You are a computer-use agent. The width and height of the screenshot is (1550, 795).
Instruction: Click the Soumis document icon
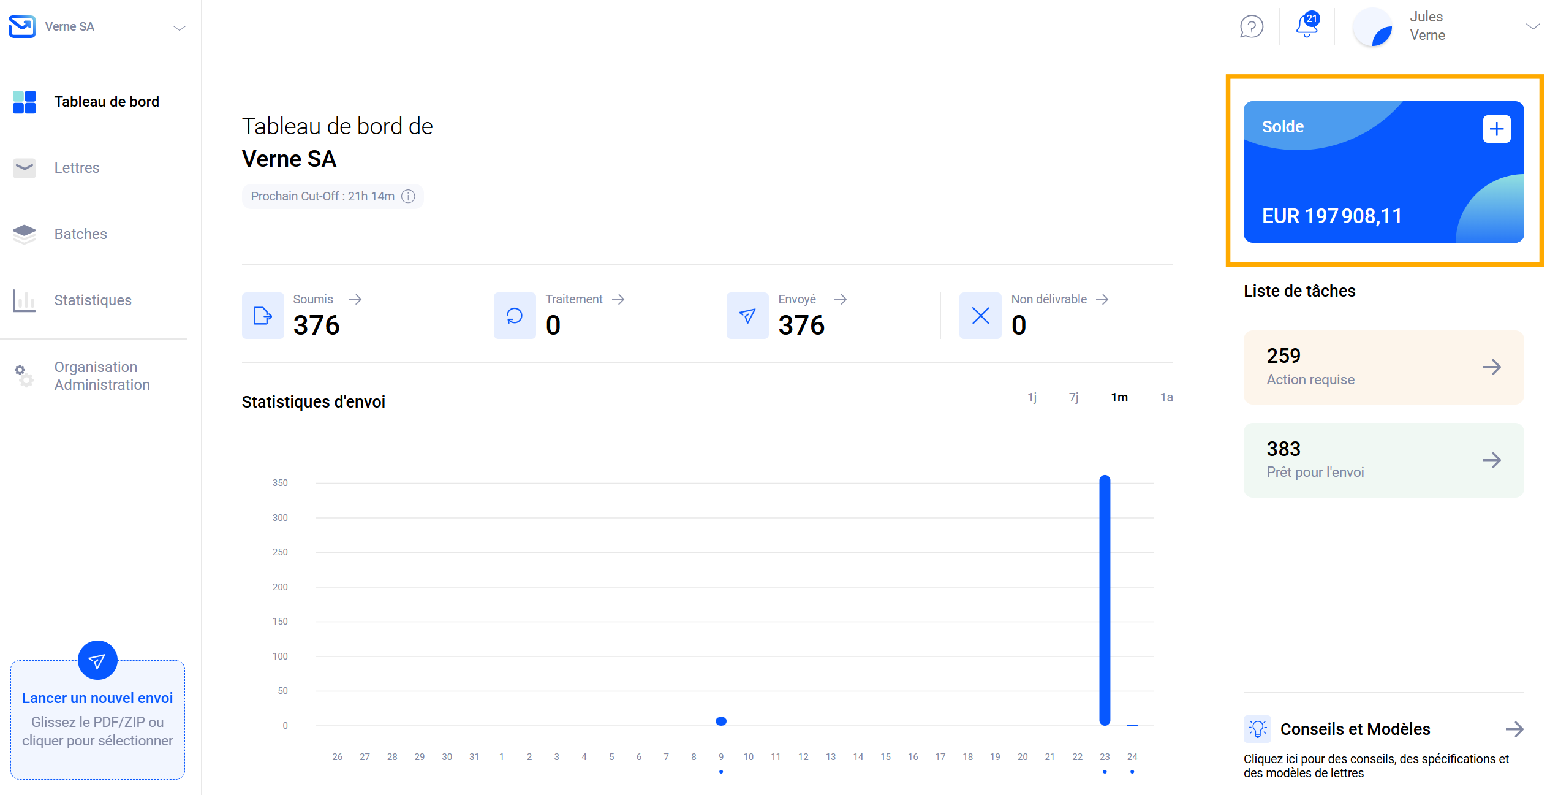point(263,316)
